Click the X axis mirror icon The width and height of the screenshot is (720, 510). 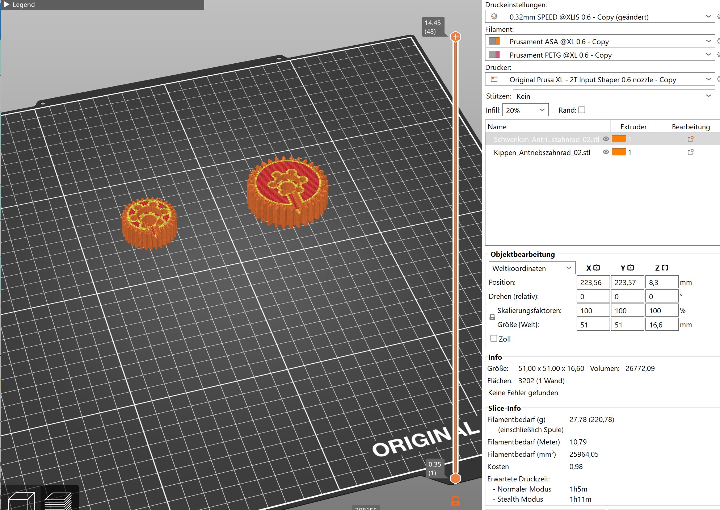597,268
